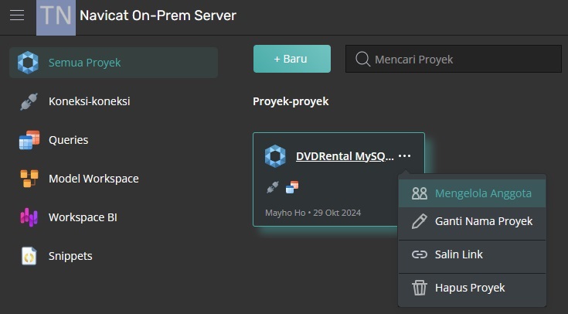Click the Koneksi-koneksi plug icon
The image size is (568, 314).
click(x=29, y=101)
